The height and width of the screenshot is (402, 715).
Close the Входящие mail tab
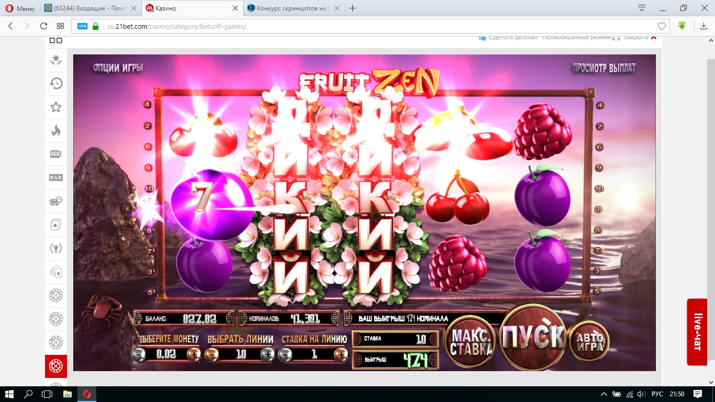point(133,8)
